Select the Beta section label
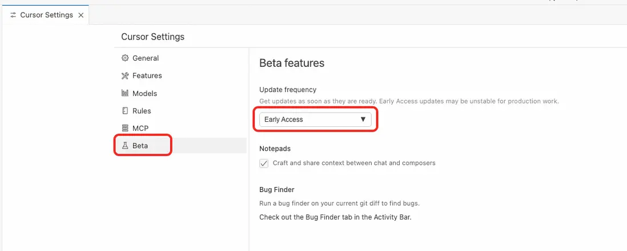627x251 pixels. [x=140, y=146]
